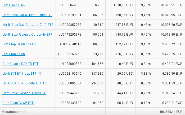Viewport: 185px width, 115px height.
Task: Click the total 106.388,14 EUR
Action: (171, 112)
